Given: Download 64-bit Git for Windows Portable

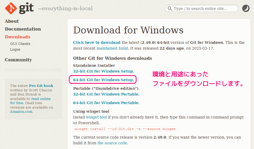Looking at the screenshot, I should pyautogui.click(x=106, y=103).
